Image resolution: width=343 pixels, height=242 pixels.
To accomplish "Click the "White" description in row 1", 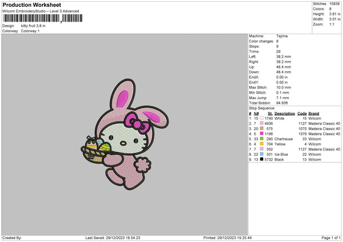I will [x=280, y=118].
